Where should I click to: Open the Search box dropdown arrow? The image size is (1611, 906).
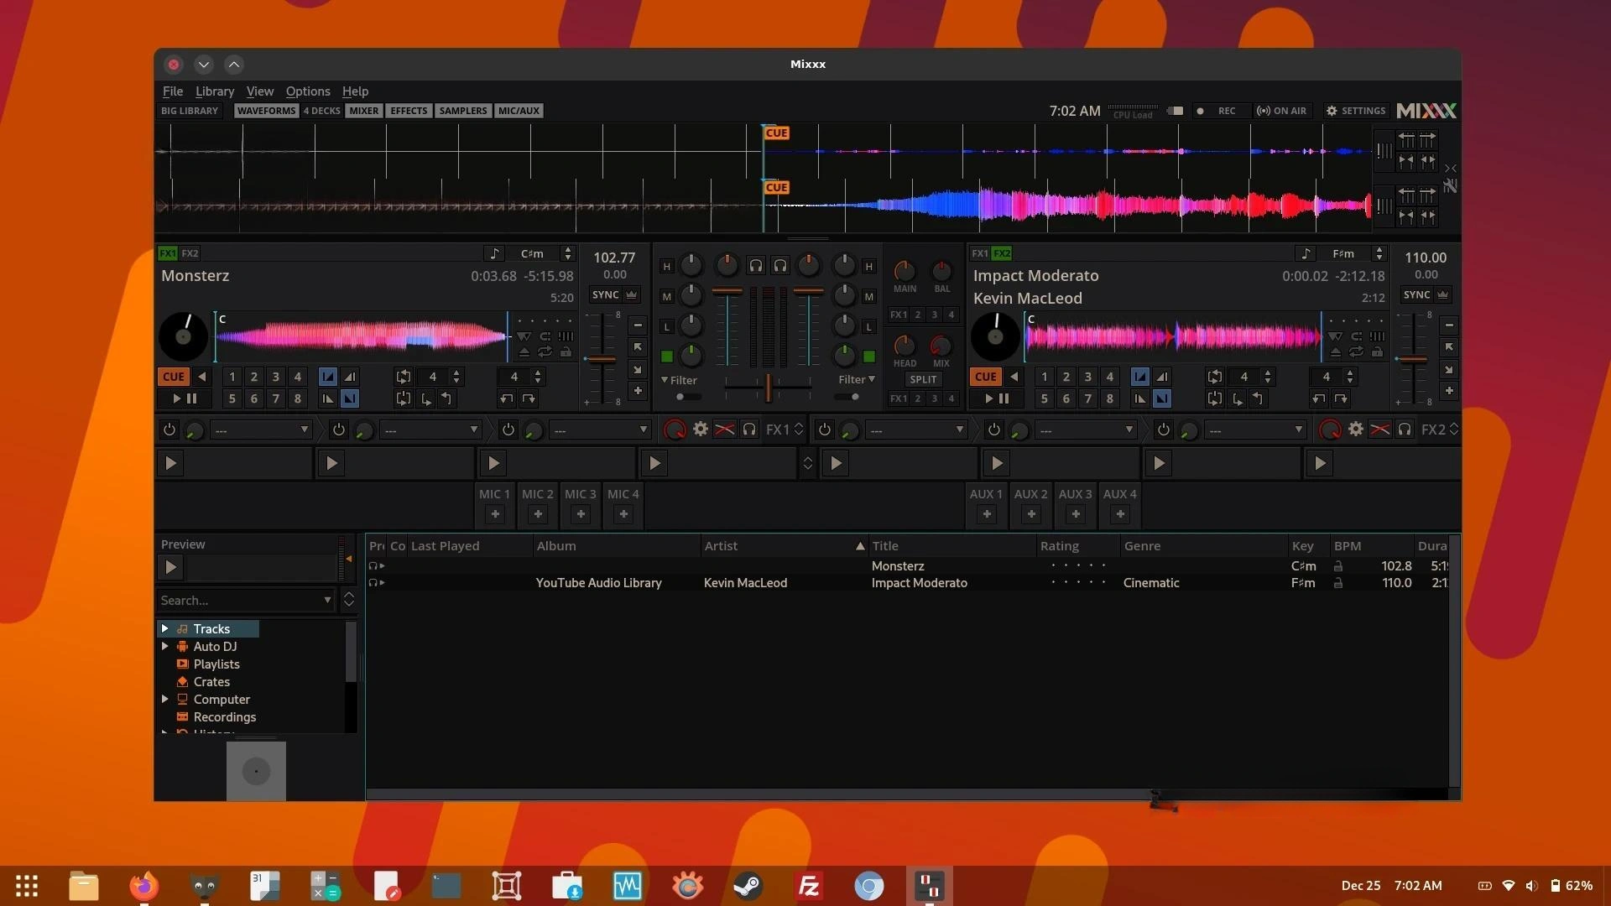327,600
